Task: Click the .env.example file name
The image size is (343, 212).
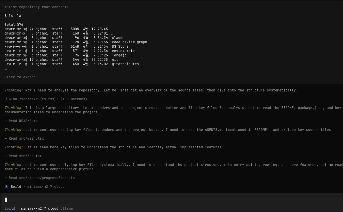Action: (x=122, y=51)
